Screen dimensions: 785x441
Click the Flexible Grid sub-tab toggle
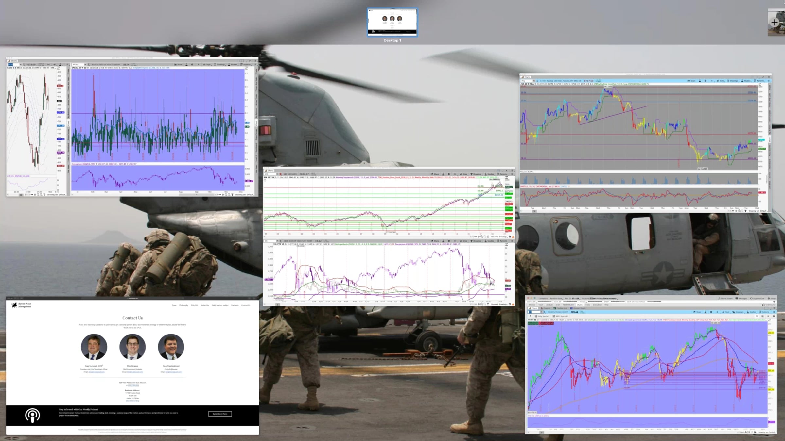point(560,308)
